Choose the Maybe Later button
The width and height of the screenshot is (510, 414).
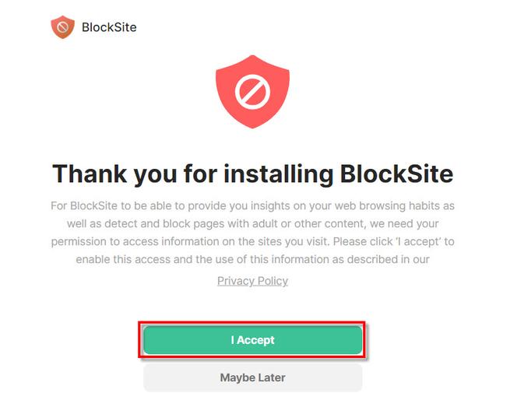[252, 377]
